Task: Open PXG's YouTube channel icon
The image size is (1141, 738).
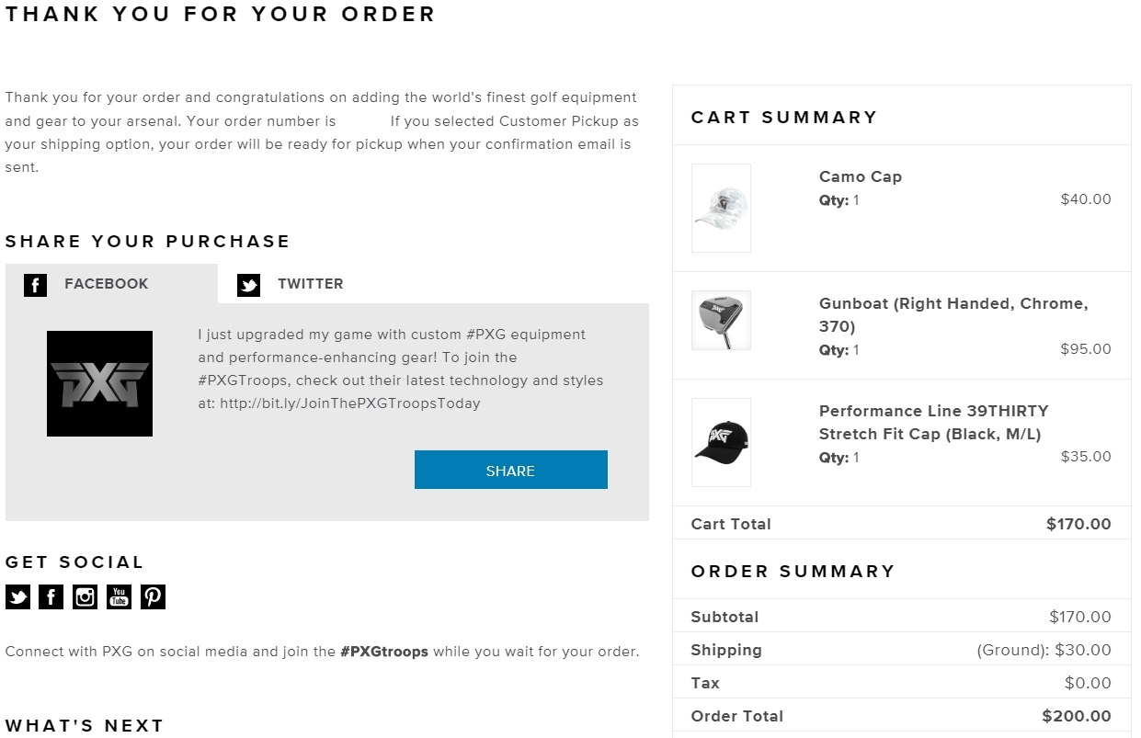Action: [120, 597]
